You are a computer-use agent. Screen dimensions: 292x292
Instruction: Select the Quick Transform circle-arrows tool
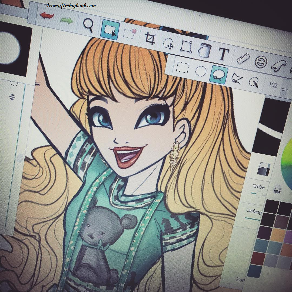pyautogui.click(x=168, y=44)
